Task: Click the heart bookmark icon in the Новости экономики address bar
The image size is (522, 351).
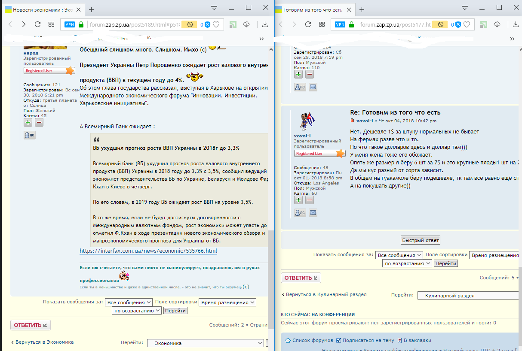Action: [216, 24]
